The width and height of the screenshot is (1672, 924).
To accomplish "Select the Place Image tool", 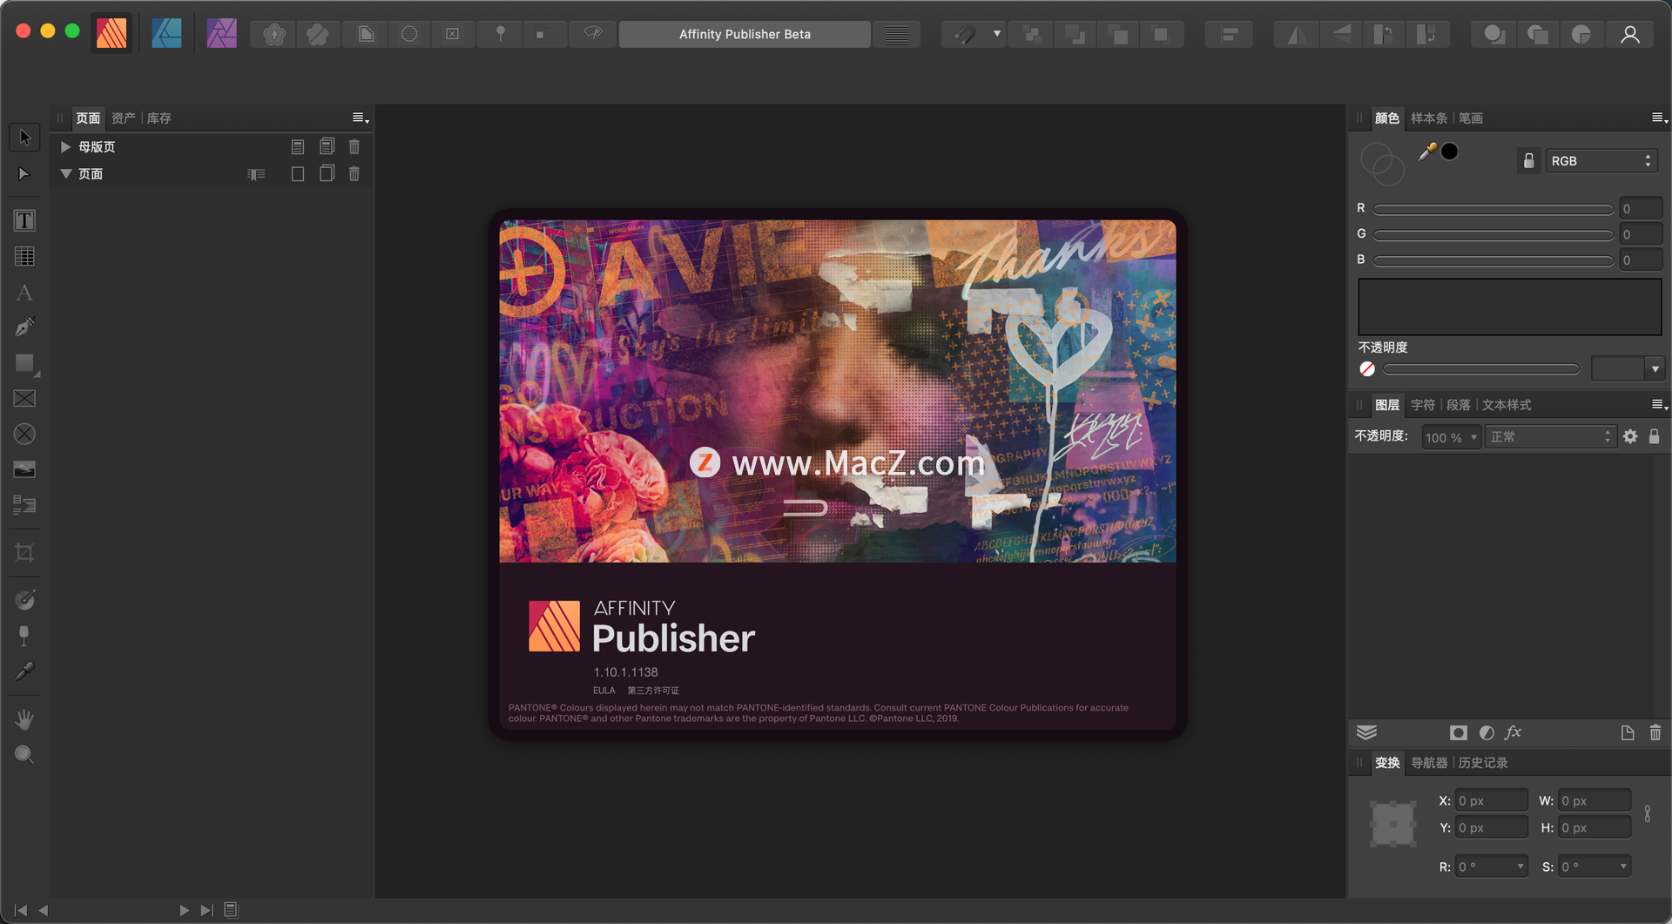I will 24,469.
